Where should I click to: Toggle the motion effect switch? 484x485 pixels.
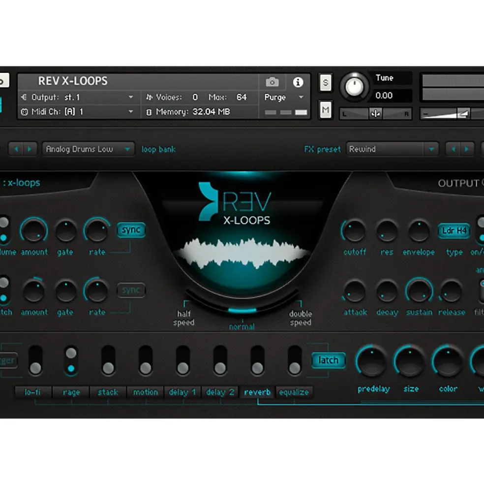click(146, 360)
